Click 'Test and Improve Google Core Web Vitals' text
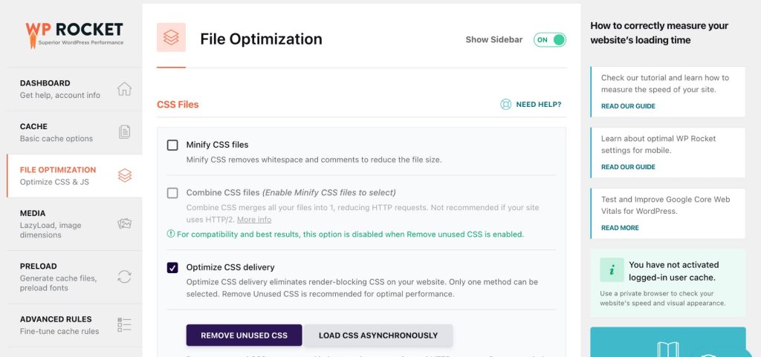This screenshot has width=761, height=357. click(x=665, y=206)
